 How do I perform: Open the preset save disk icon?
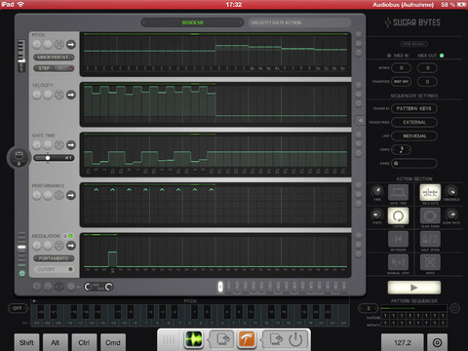pyautogui.click(x=19, y=157)
